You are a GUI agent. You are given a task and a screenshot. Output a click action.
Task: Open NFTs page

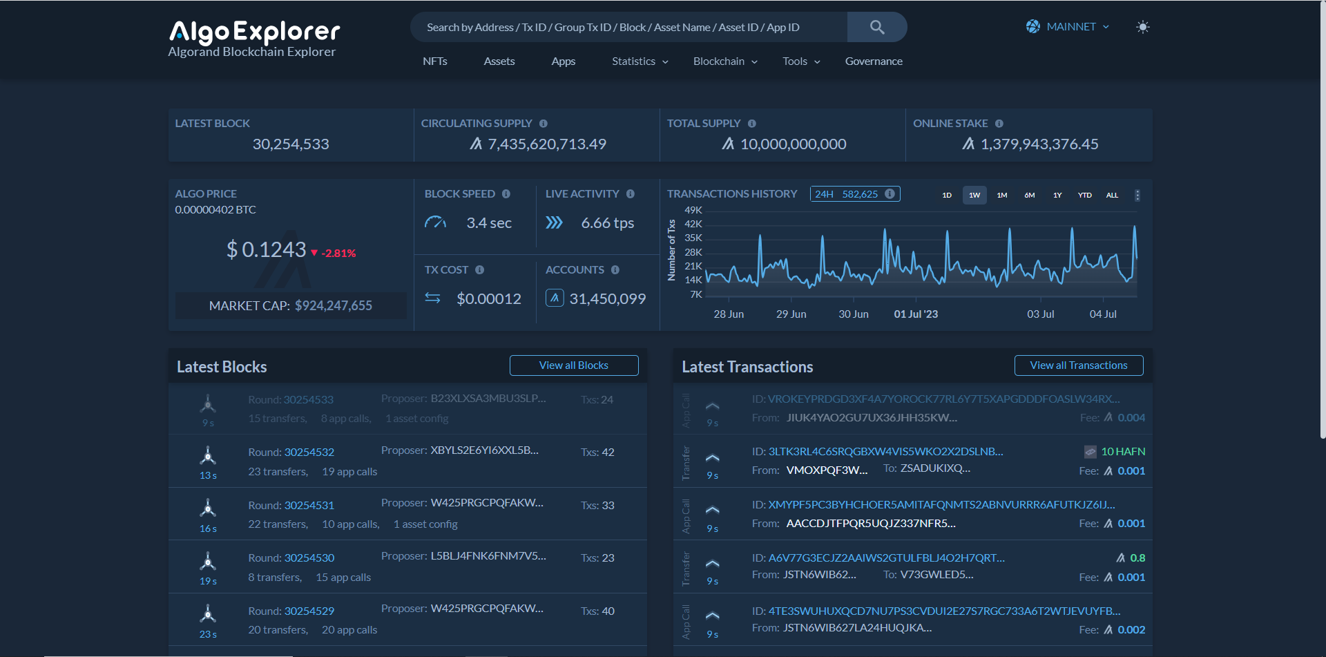pos(435,61)
